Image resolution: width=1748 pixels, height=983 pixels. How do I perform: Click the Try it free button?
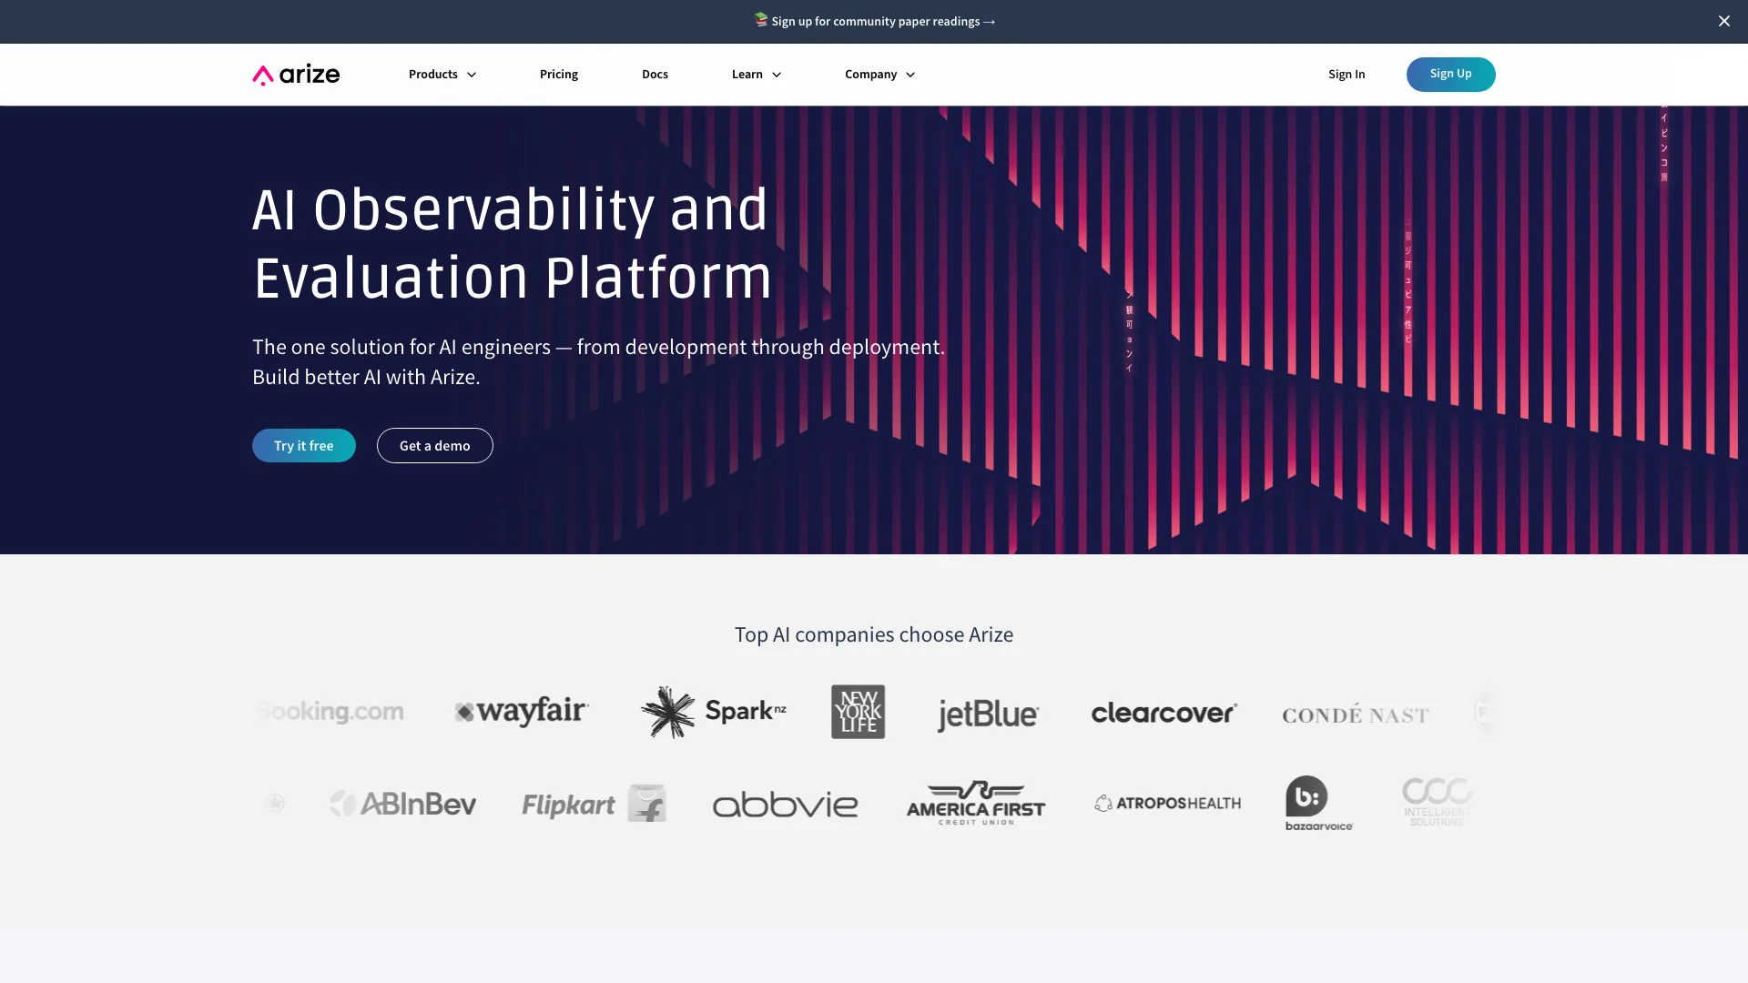point(304,445)
